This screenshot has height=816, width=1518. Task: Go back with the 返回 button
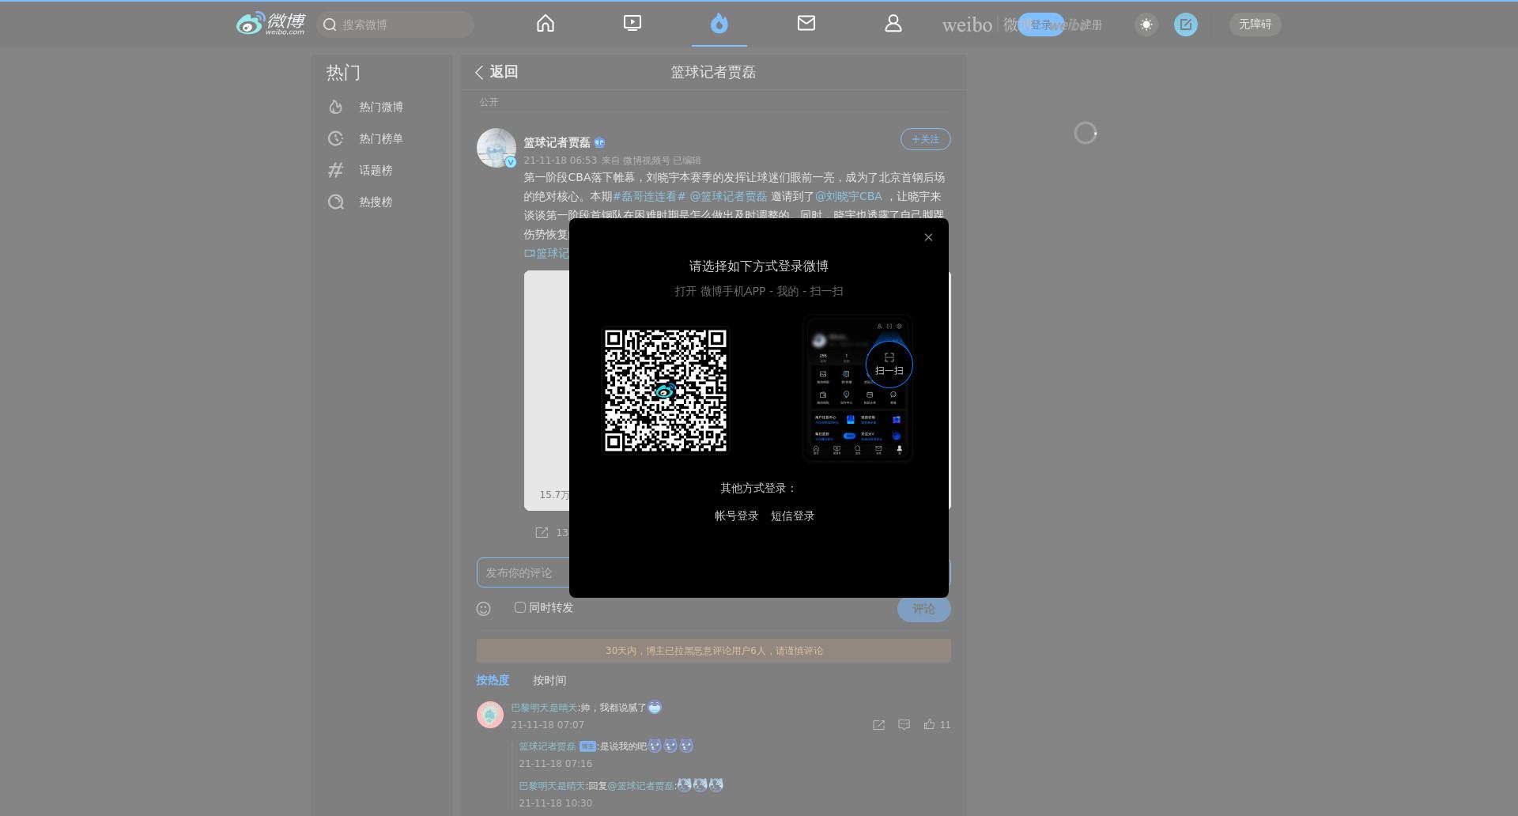point(497,72)
